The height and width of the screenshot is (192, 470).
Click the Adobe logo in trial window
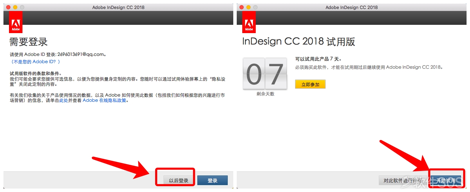[x=249, y=22]
